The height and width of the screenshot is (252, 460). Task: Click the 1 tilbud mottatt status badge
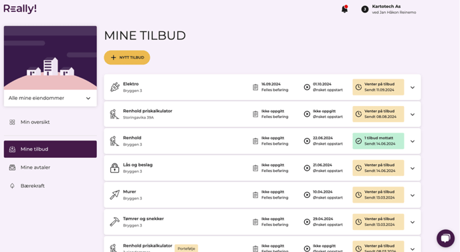[378, 141]
